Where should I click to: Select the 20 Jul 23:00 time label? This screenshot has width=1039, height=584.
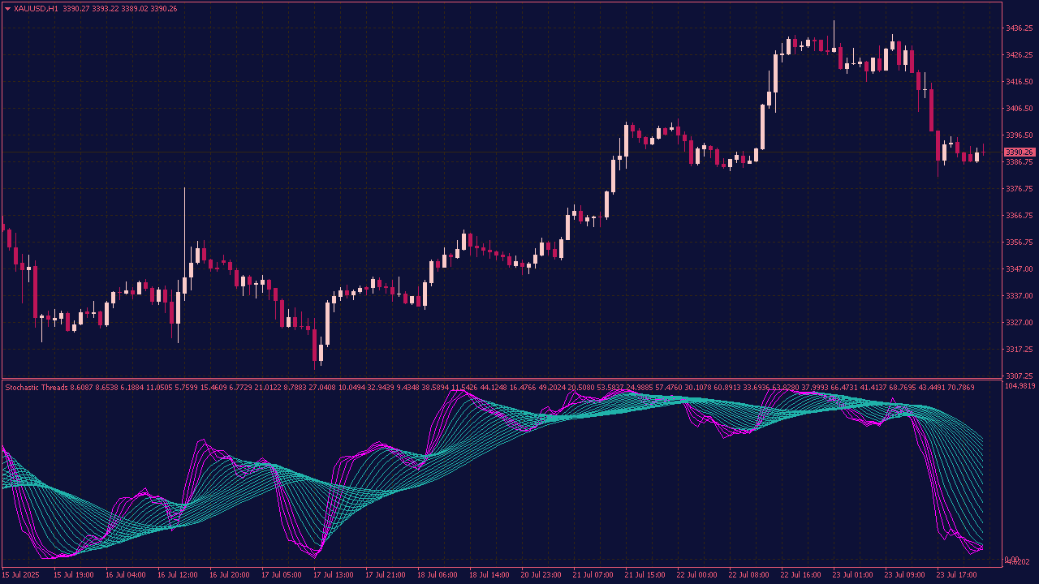[541, 575]
